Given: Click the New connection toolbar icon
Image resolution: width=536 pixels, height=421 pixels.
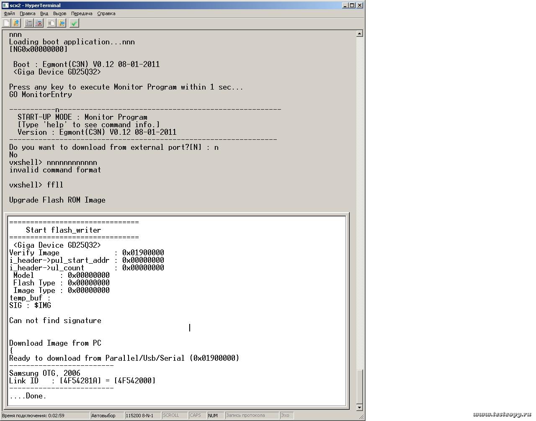Looking at the screenshot, I should [7, 23].
